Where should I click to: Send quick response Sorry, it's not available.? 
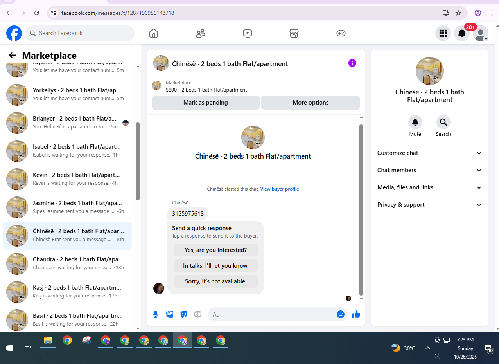pos(216,281)
